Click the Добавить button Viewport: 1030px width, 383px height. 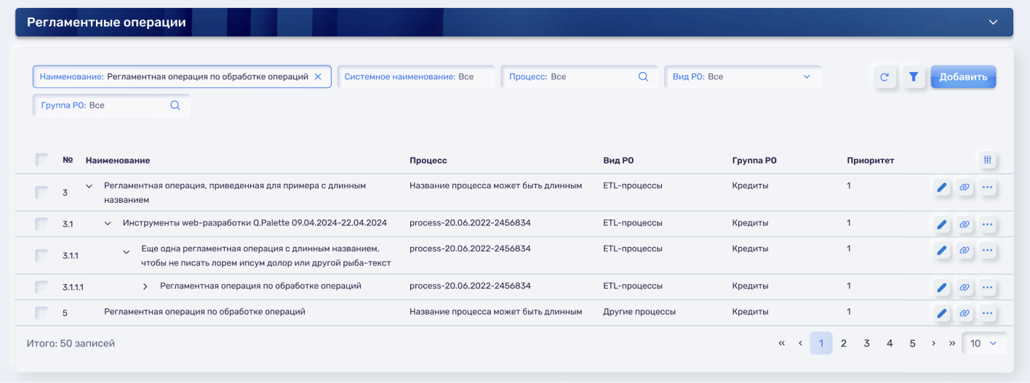(963, 77)
